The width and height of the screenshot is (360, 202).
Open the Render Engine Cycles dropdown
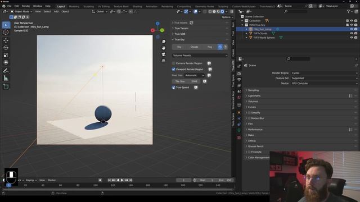point(325,73)
